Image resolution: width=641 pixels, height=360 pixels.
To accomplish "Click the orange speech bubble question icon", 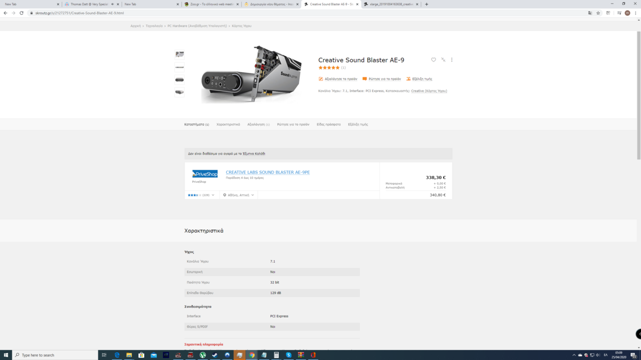I will (x=365, y=79).
